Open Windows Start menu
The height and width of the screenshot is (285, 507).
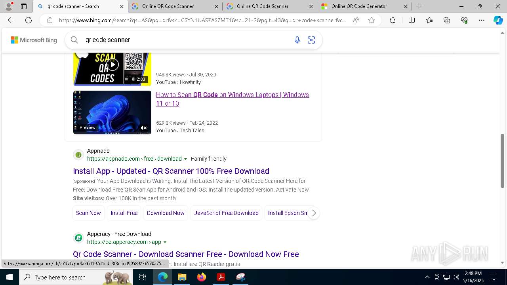pyautogui.click(x=9, y=277)
